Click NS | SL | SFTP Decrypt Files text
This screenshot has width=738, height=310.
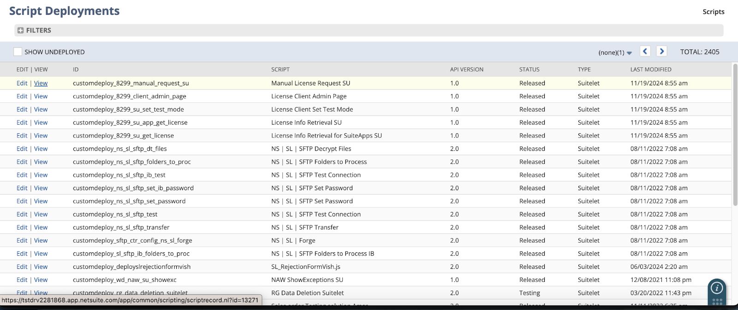(x=311, y=149)
